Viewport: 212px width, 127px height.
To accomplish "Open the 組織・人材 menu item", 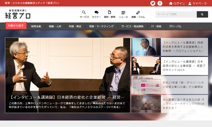I will click(55, 26).
